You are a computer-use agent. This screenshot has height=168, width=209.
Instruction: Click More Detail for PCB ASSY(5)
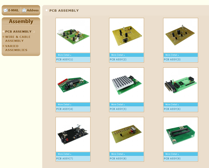118,104
